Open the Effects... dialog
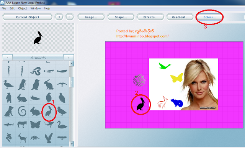 tap(150, 17)
